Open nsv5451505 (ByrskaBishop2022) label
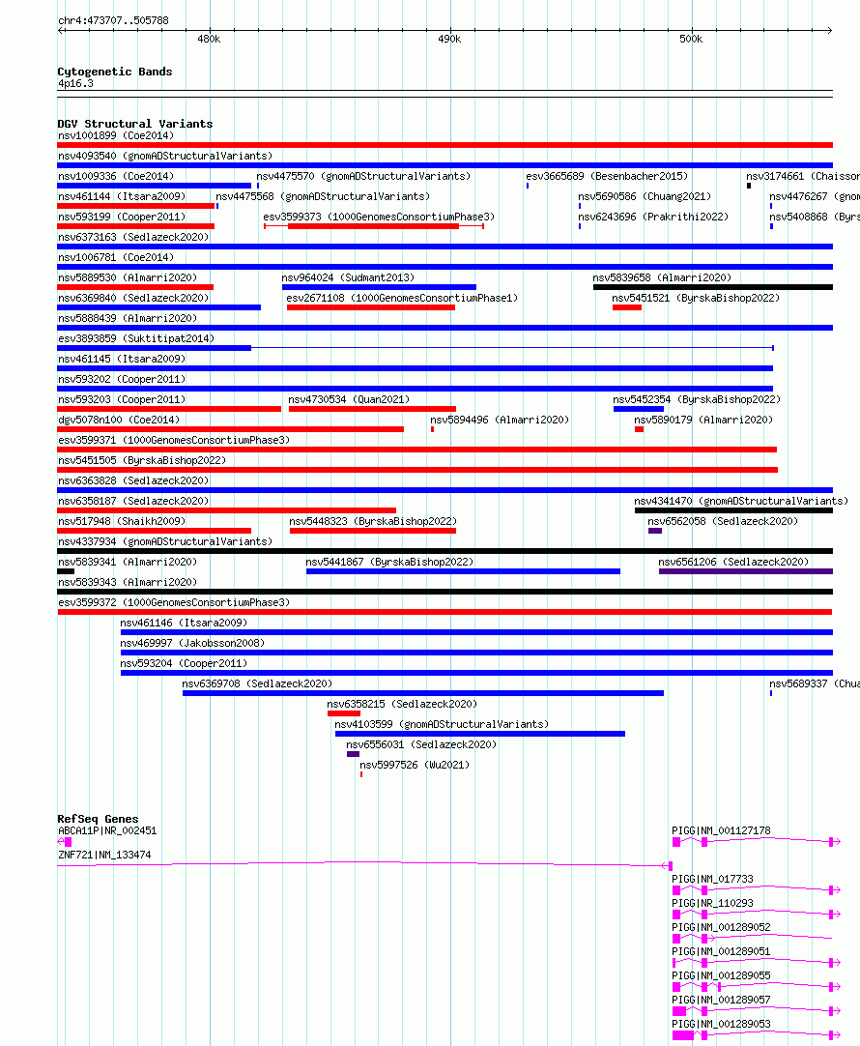 (x=142, y=461)
